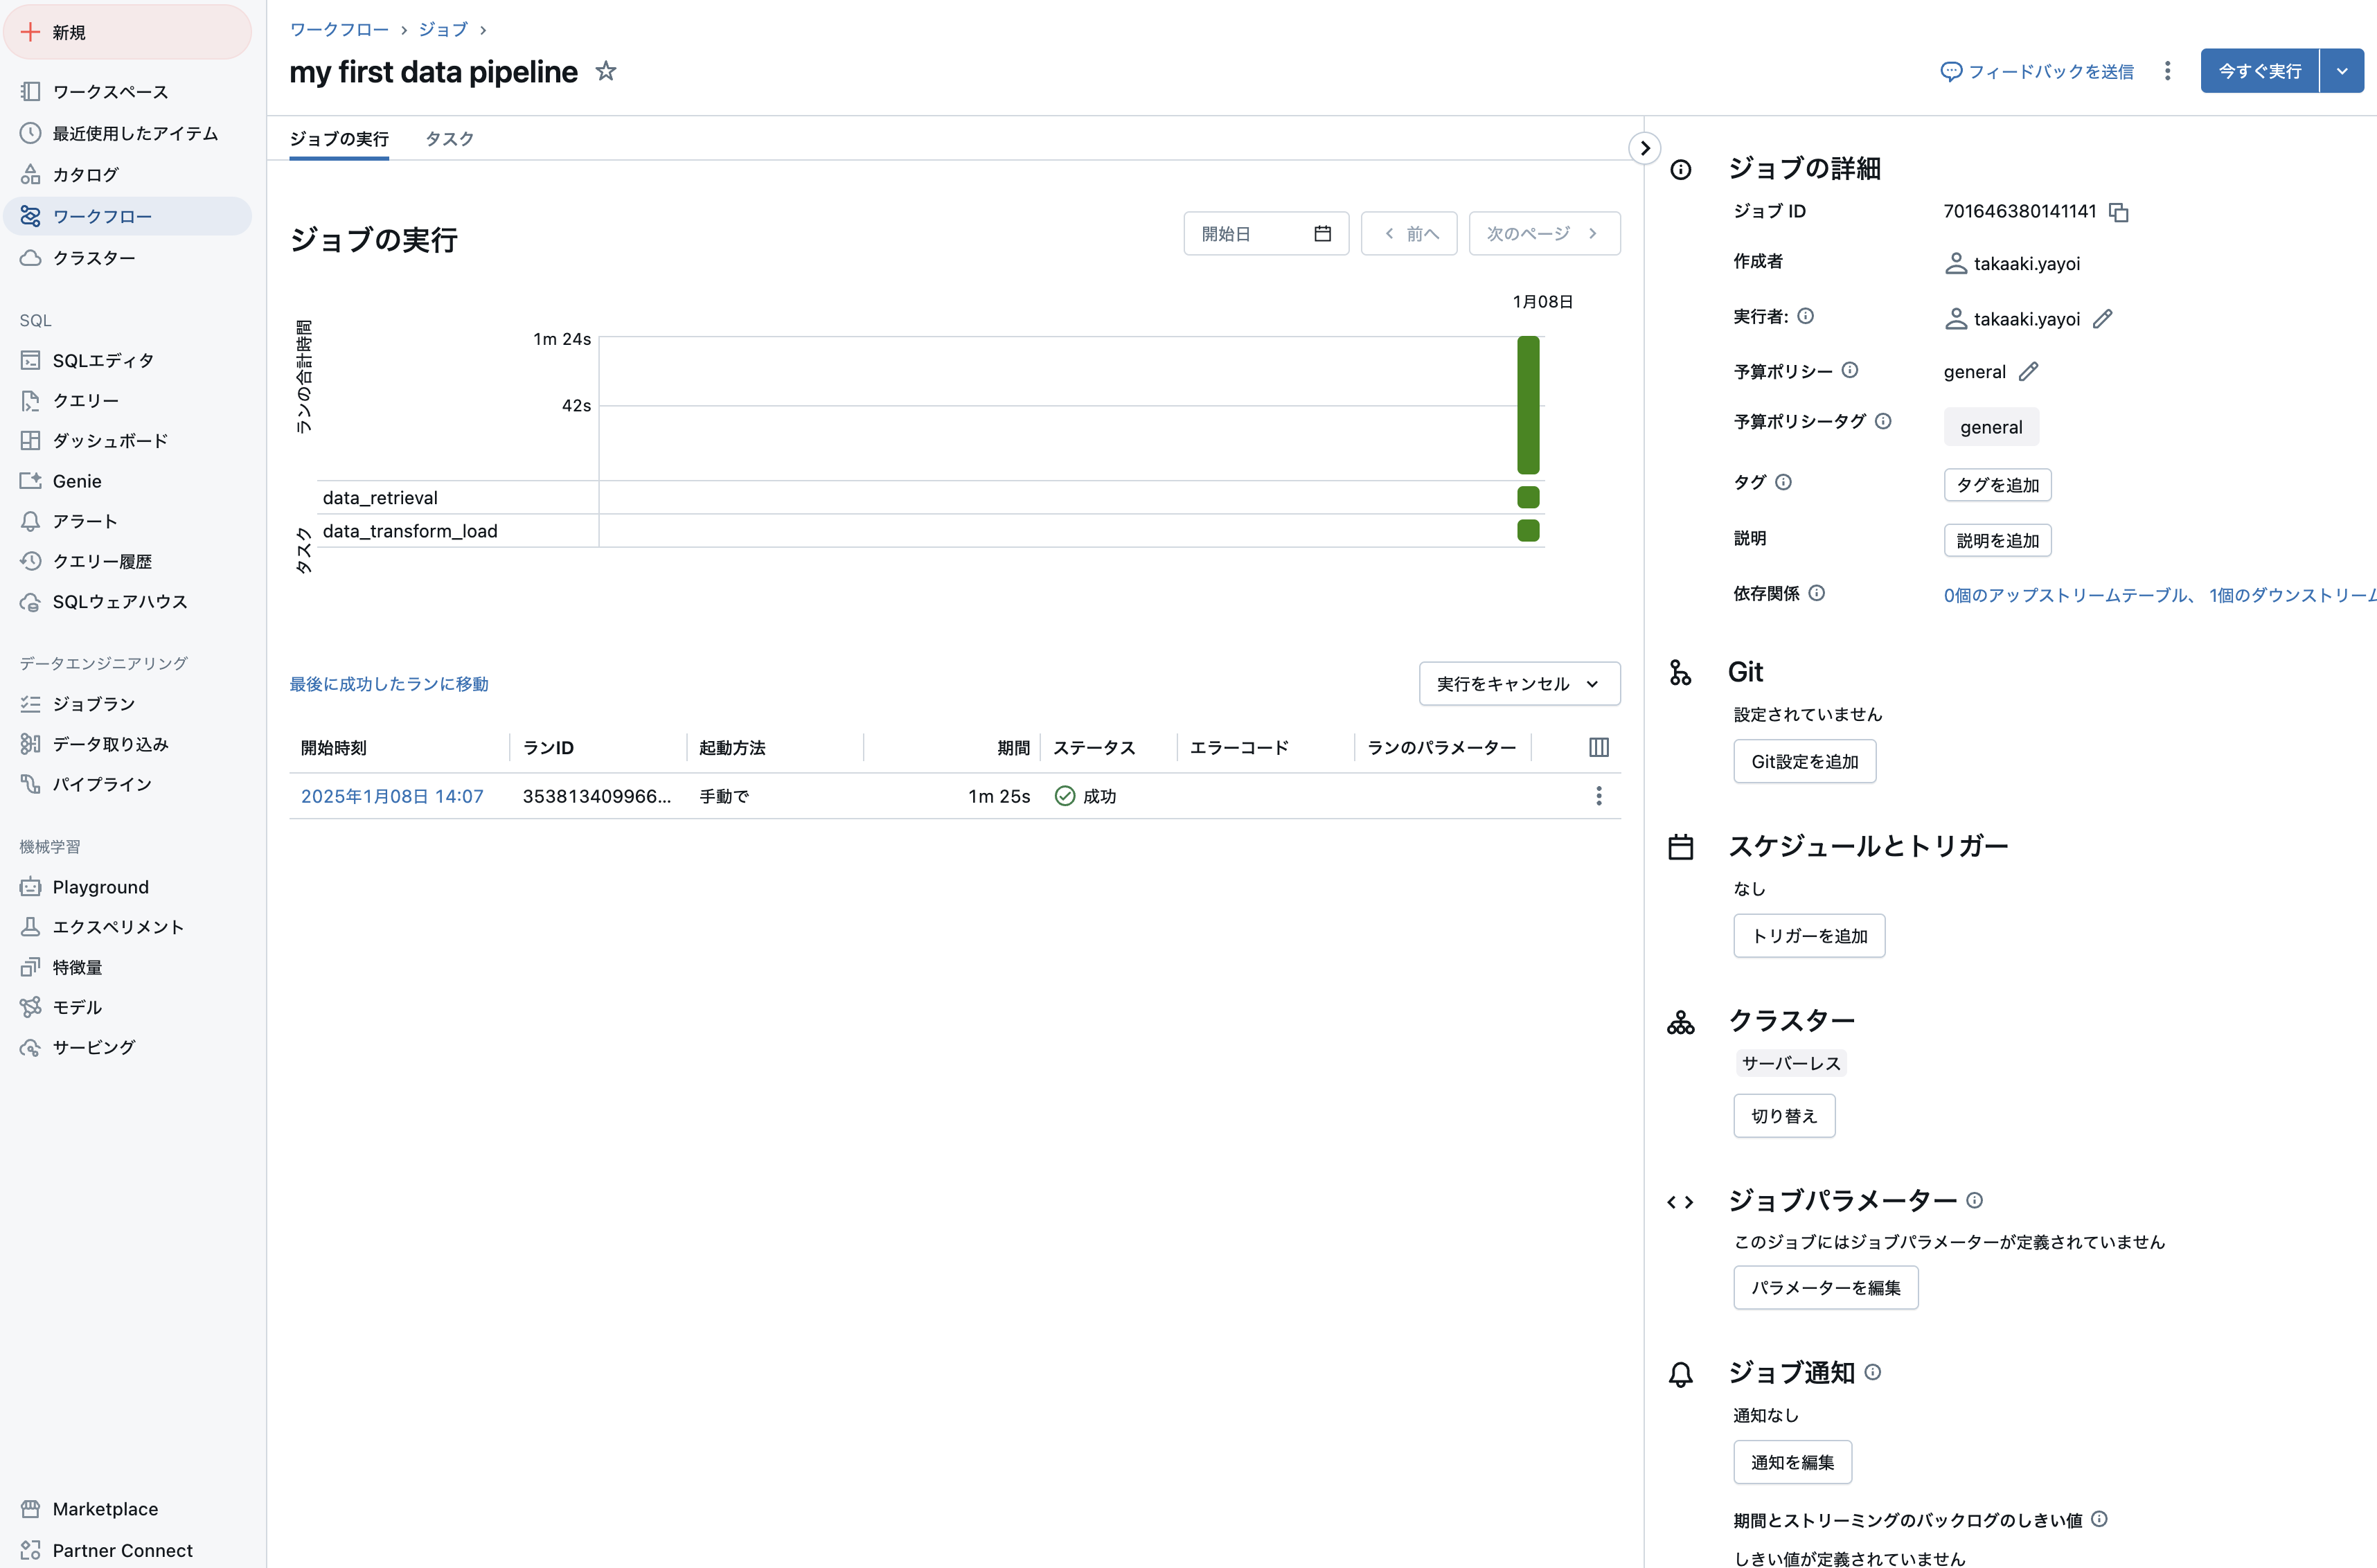The image size is (2377, 1568).
Task: Open パイプライン in the sidebar
Action: coord(102,784)
